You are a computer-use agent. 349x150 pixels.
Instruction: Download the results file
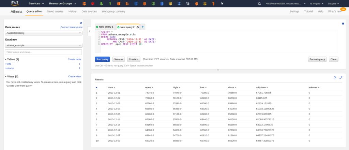[x=335, y=78]
